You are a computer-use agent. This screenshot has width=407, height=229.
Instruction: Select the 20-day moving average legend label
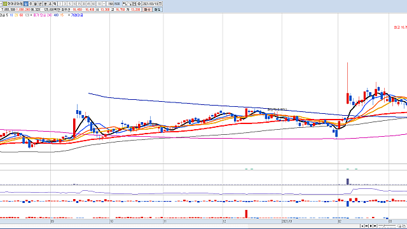click(x=16, y=15)
